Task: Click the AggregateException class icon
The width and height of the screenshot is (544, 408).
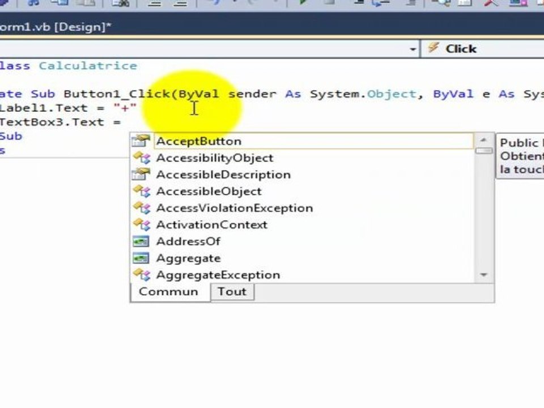Action: click(x=142, y=275)
